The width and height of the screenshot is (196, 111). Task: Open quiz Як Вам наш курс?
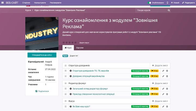tap(81, 106)
